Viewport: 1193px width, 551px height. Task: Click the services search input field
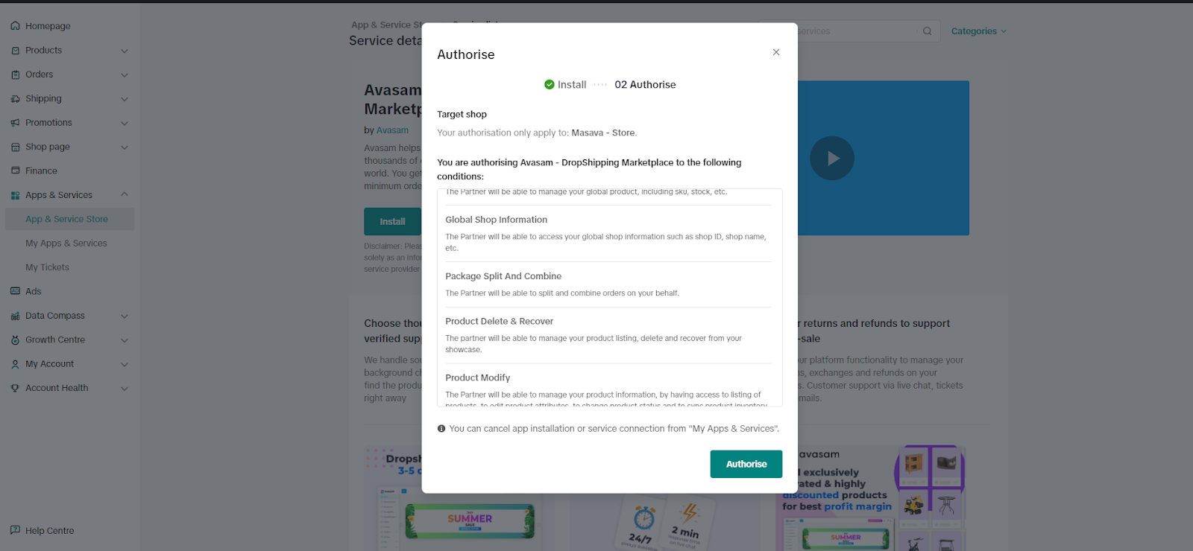pyautogui.click(x=850, y=31)
